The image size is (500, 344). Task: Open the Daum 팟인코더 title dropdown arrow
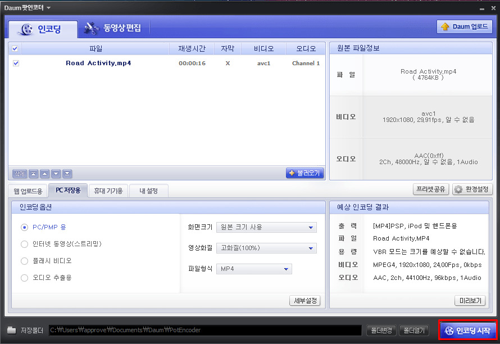(48, 8)
